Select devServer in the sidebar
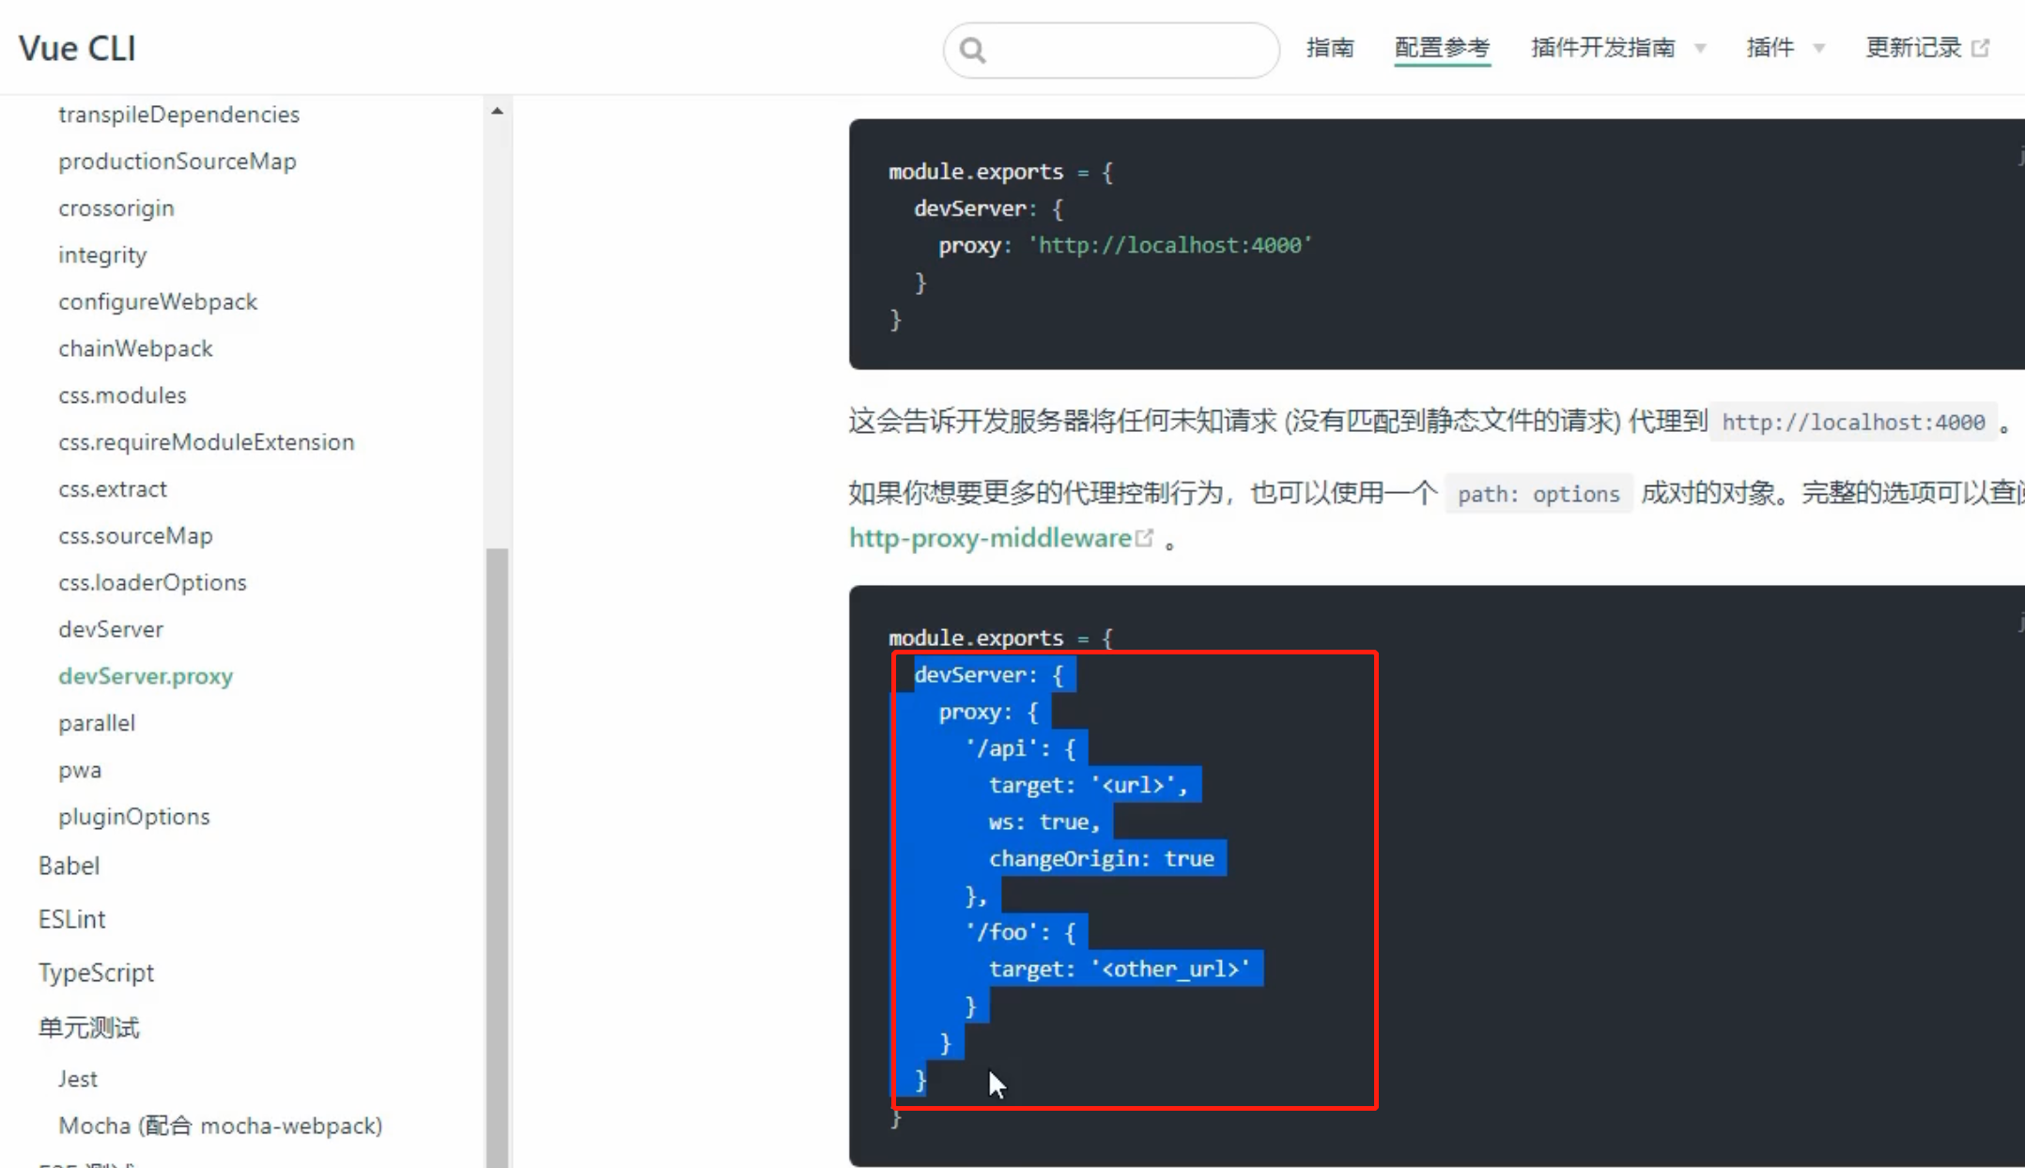This screenshot has width=2025, height=1168. click(x=111, y=630)
